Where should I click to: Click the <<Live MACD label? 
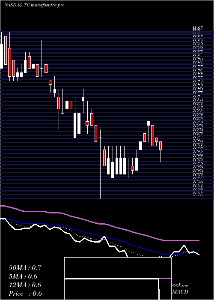tap(180, 289)
